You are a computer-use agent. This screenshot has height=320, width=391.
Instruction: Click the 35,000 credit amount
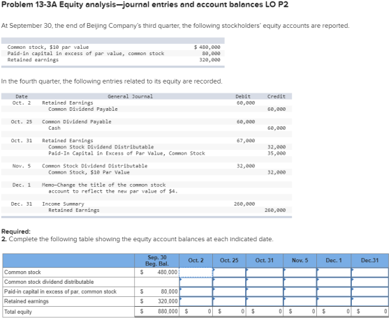click(276, 153)
